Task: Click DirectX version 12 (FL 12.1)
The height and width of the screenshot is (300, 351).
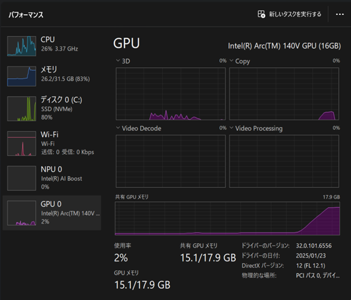Action: (x=310, y=266)
